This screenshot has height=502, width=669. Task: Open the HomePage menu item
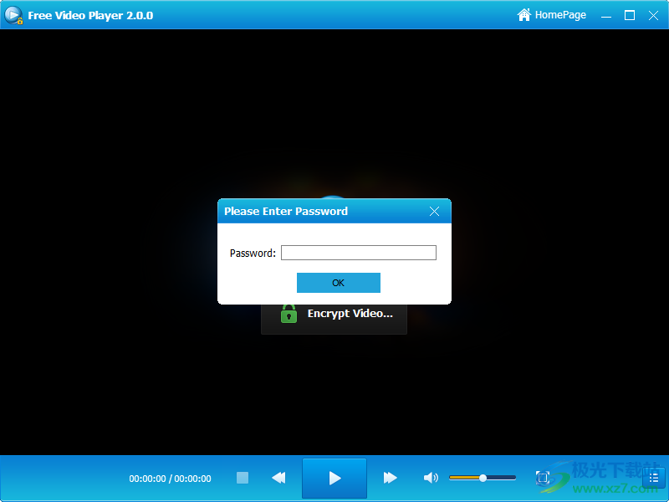(559, 14)
